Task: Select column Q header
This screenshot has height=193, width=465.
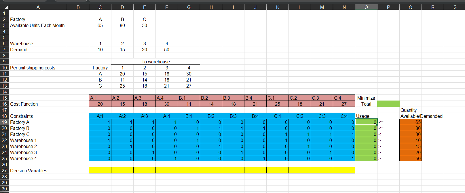Action: [411, 7]
